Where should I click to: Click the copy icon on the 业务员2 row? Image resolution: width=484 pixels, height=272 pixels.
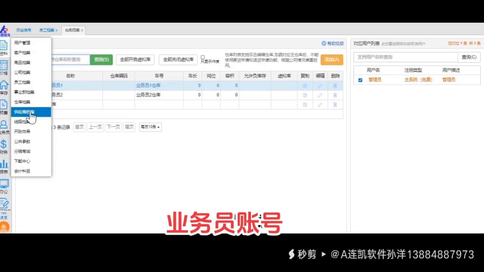[305, 95]
